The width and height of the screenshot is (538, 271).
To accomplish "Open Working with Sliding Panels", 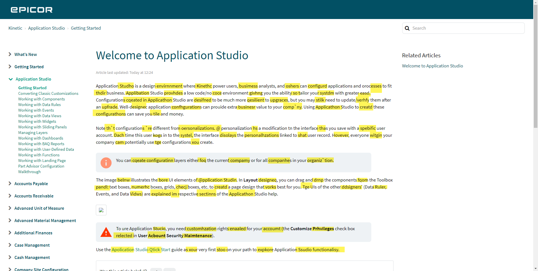I will coord(42,127).
